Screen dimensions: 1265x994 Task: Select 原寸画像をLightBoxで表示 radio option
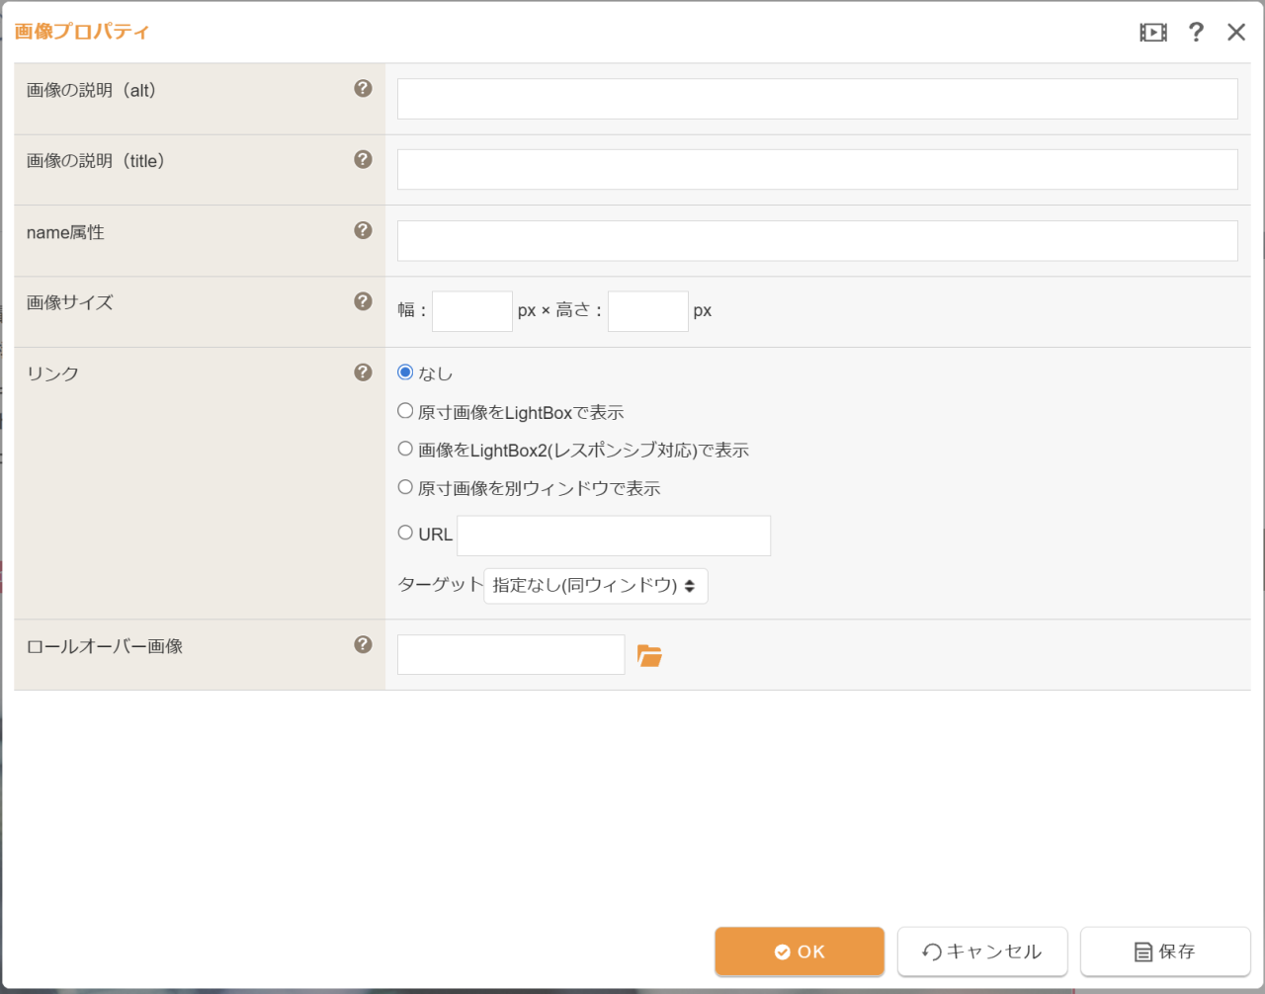coord(405,411)
